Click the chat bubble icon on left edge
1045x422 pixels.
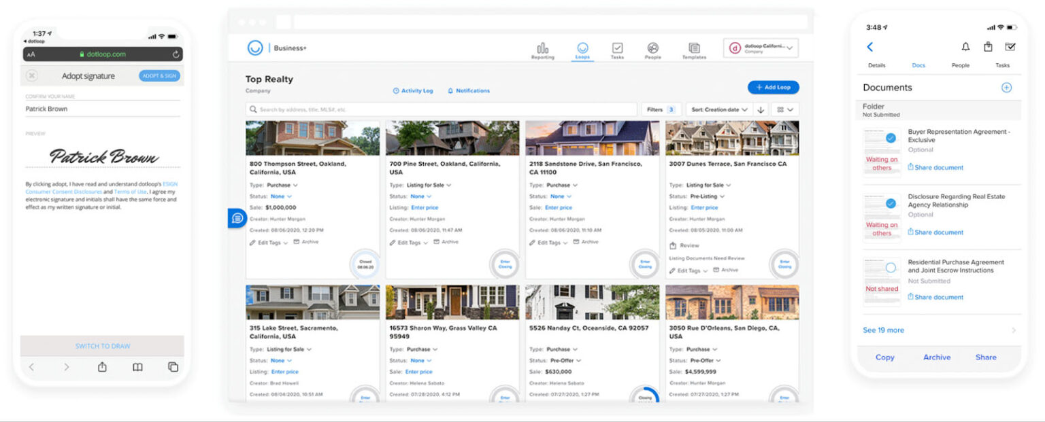237,217
